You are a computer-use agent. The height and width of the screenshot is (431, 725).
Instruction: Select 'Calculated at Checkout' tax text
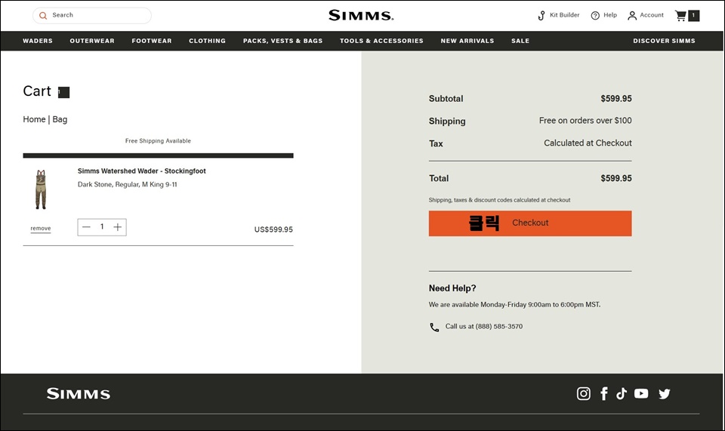click(x=588, y=143)
